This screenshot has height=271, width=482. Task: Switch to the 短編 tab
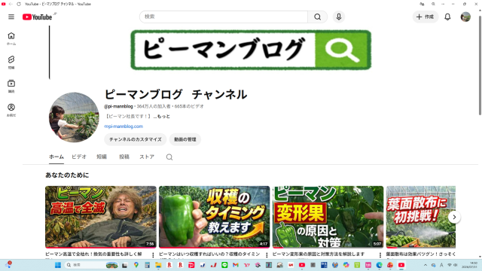coord(102,157)
